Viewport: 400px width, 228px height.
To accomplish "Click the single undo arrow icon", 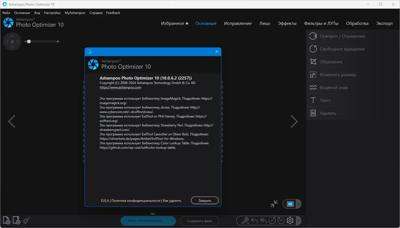I will point(254,221).
